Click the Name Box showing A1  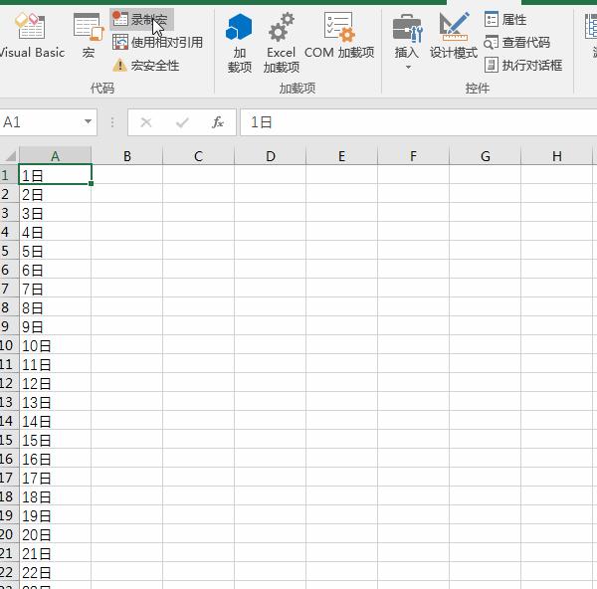[x=40, y=122]
